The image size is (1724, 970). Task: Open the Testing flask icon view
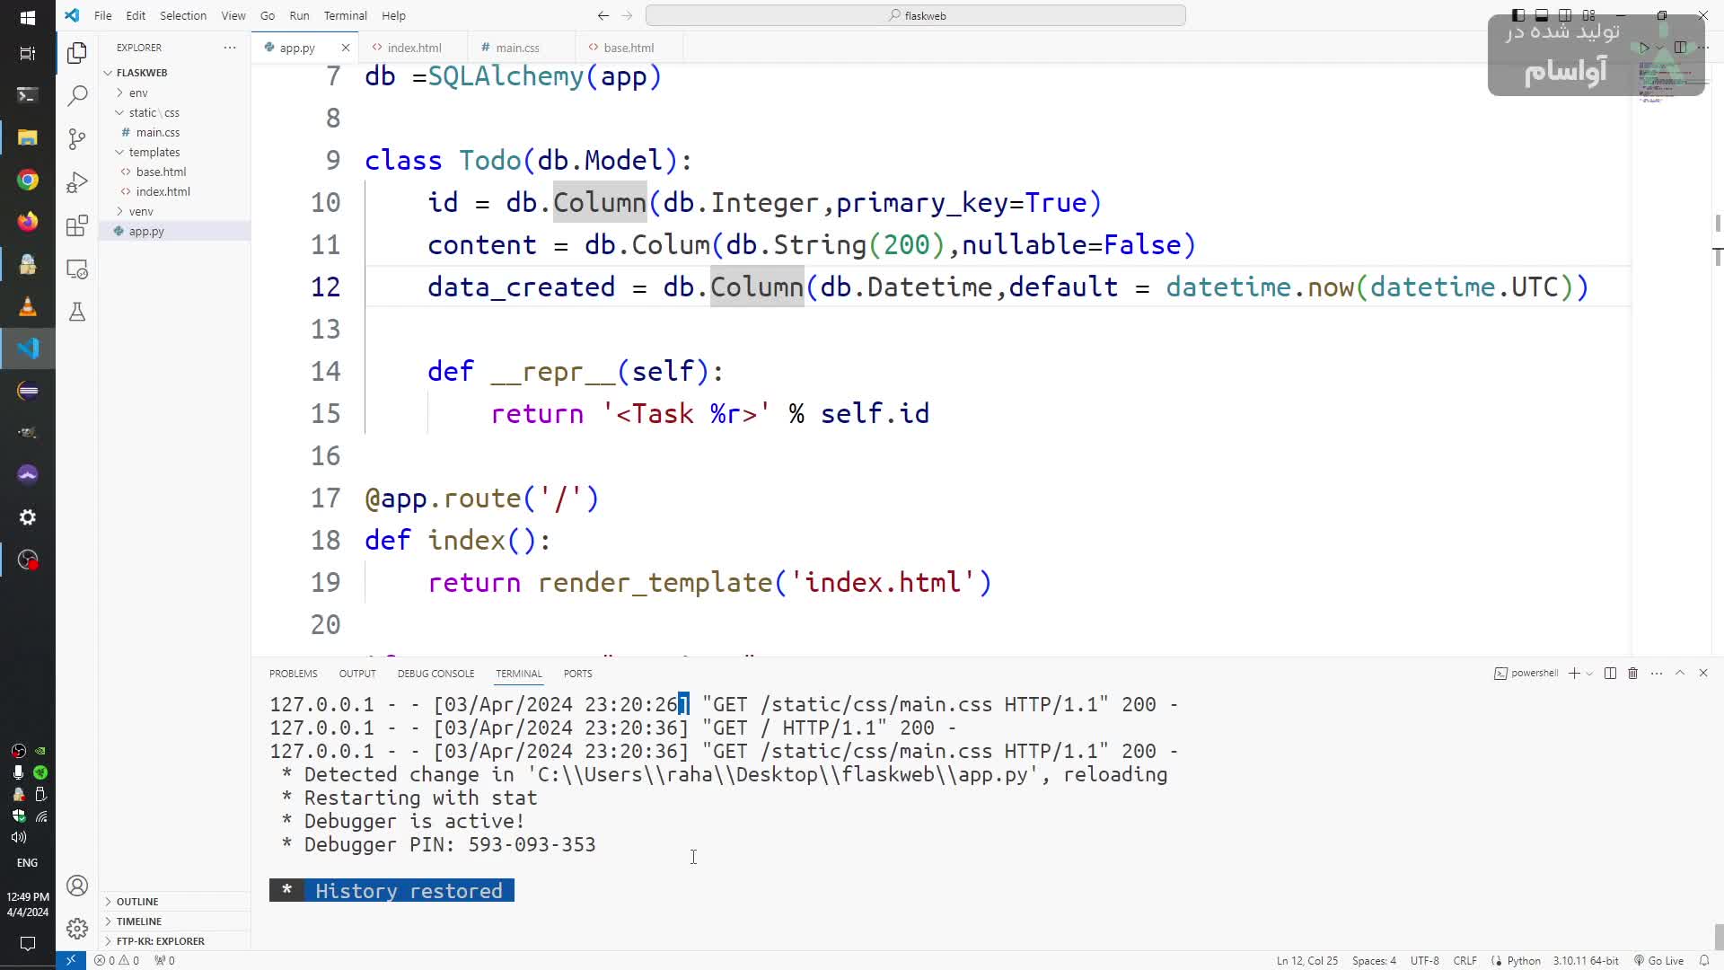point(77,312)
